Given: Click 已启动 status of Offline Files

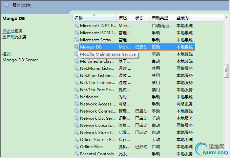Looking at the screenshot, I should [x=141, y=146].
